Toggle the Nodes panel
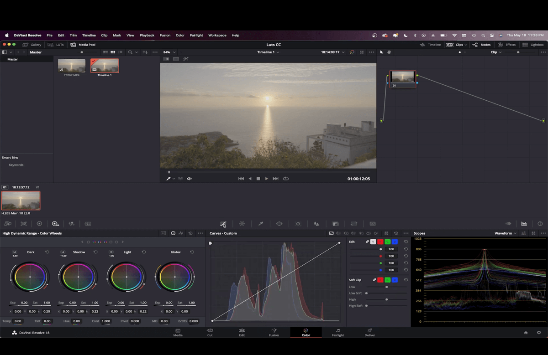 482,45
